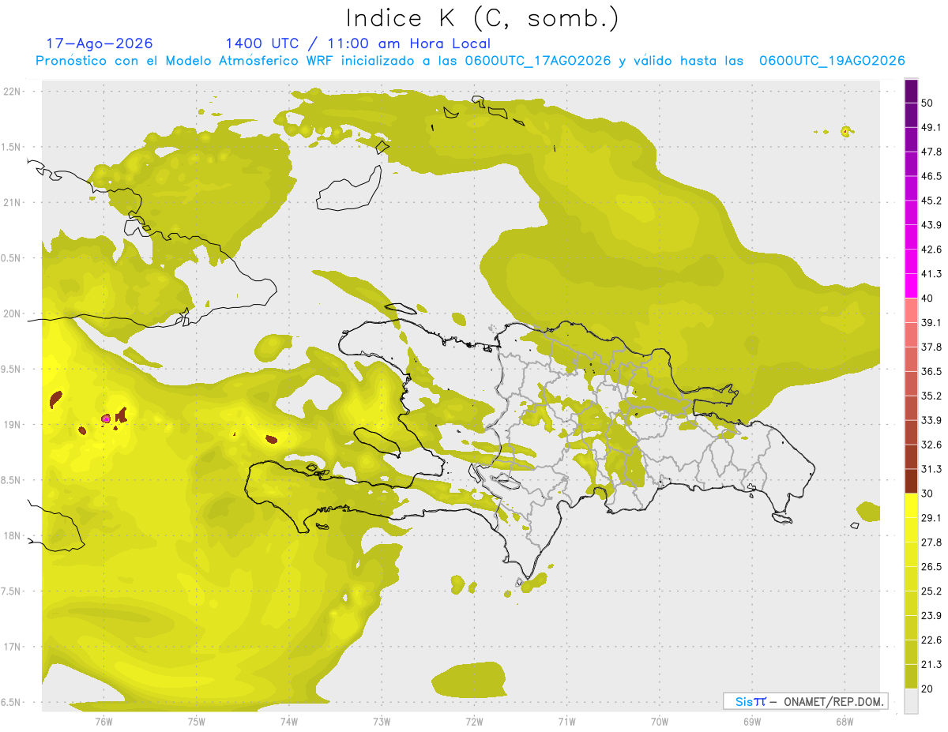This screenshot has width=948, height=732.
Task: Click the '46.5' value on the color scale
Action: [931, 176]
